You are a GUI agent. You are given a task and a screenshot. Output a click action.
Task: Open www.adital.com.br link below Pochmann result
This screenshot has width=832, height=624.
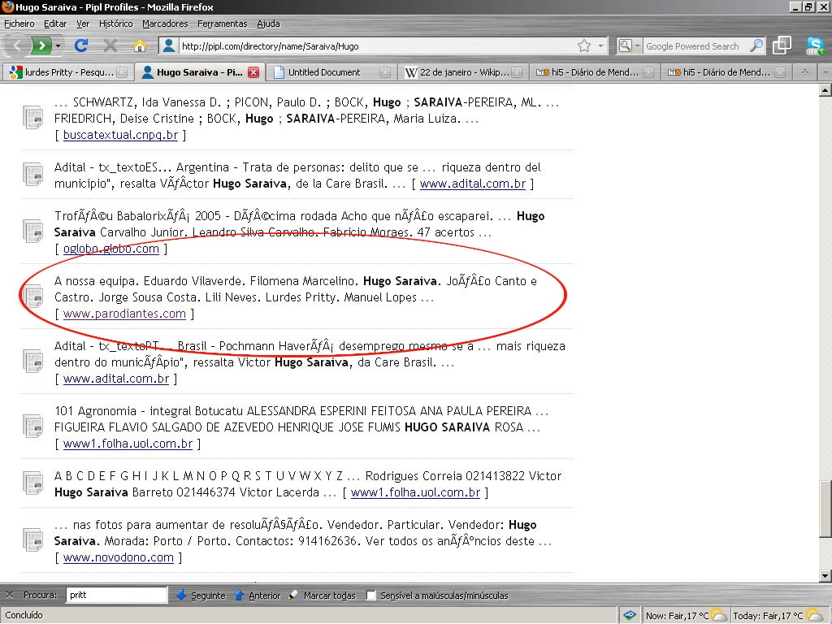(x=116, y=379)
